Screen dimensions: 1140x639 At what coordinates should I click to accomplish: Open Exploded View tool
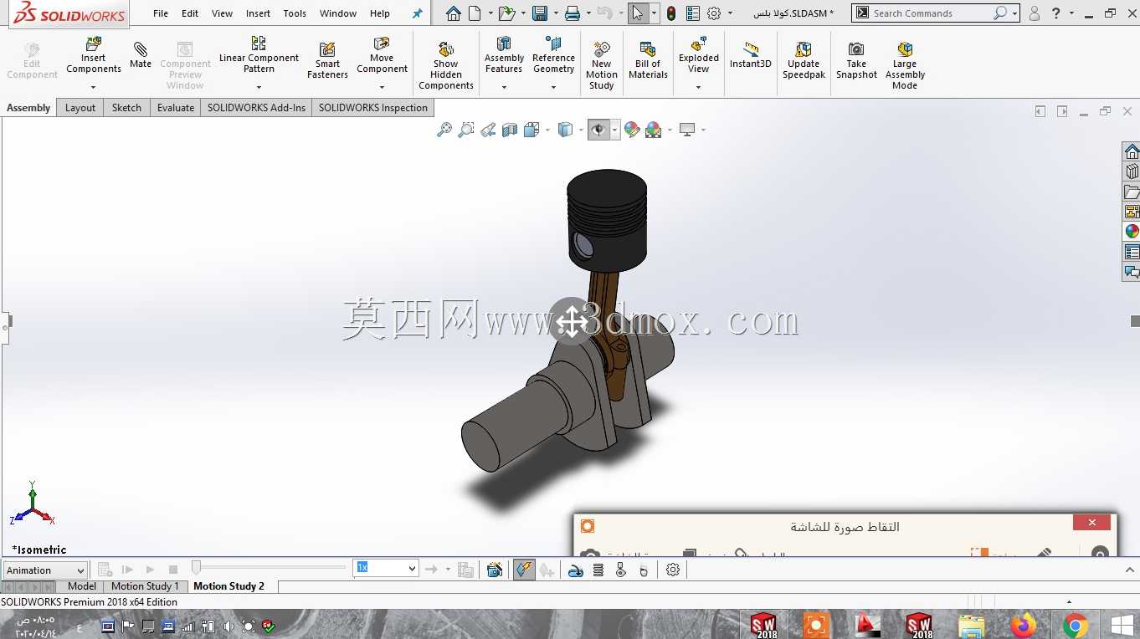click(699, 54)
